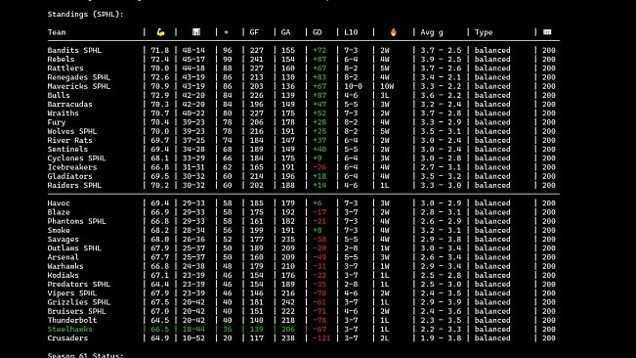This screenshot has height=358, width=636.
Task: Select the Icebreakers team name
Action: point(71,167)
